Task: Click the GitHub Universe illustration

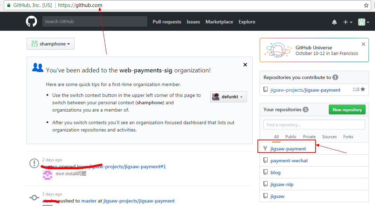Action: click(278, 50)
